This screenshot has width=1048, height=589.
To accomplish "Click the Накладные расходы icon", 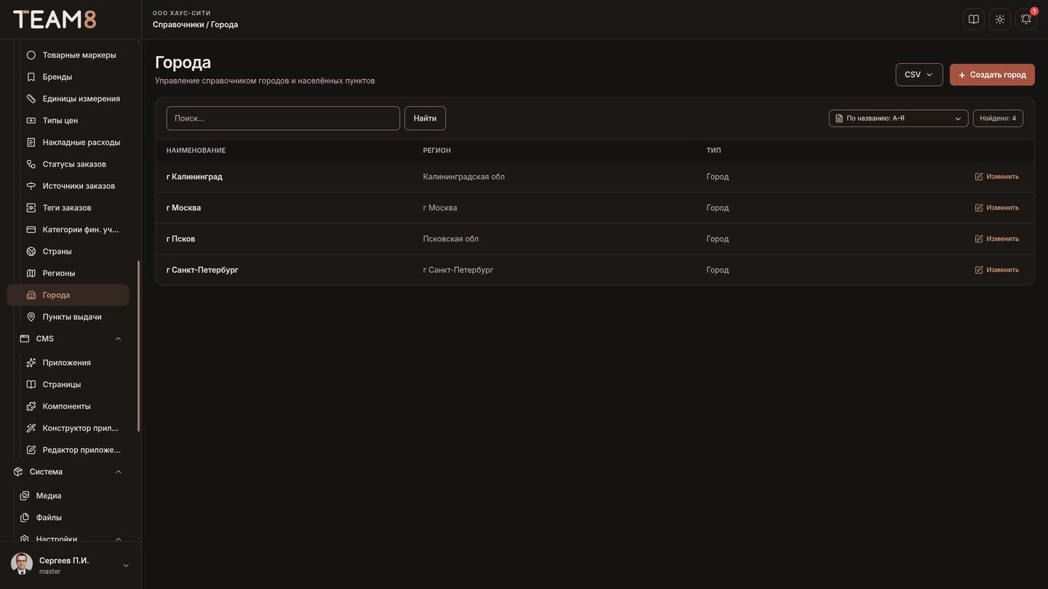I will pos(31,143).
